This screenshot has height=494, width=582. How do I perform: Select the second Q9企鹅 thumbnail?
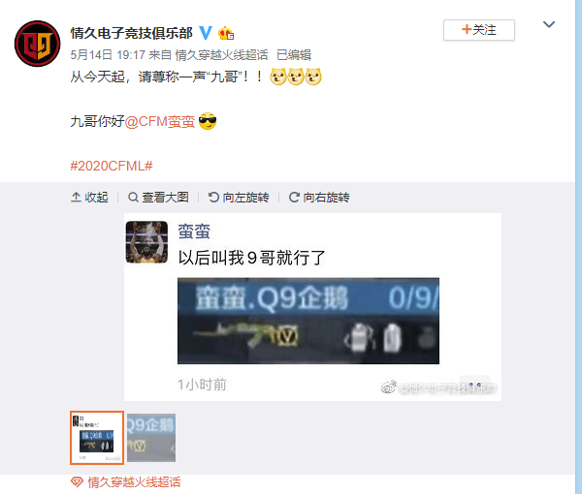pyautogui.click(x=151, y=438)
